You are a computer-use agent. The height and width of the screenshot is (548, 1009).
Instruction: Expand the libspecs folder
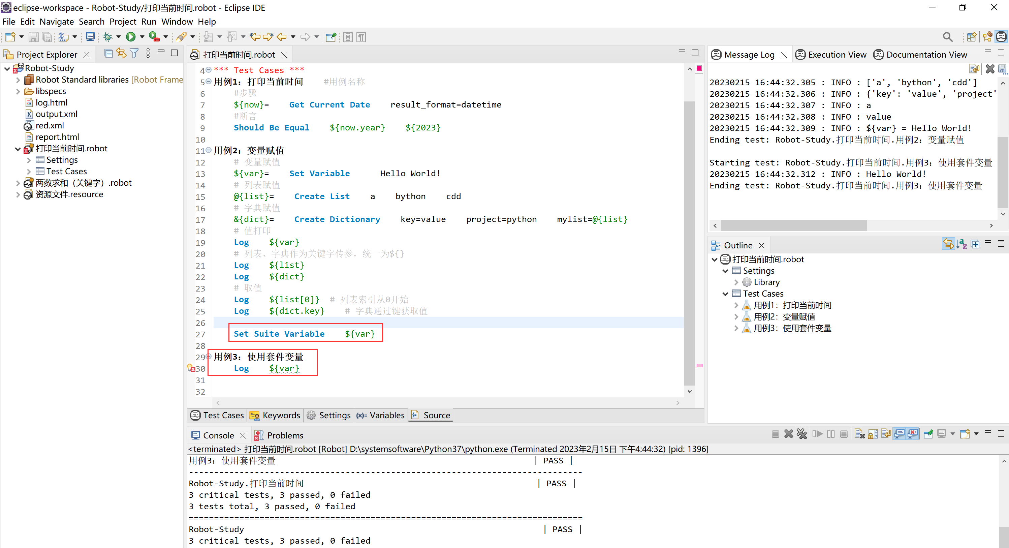tap(18, 91)
